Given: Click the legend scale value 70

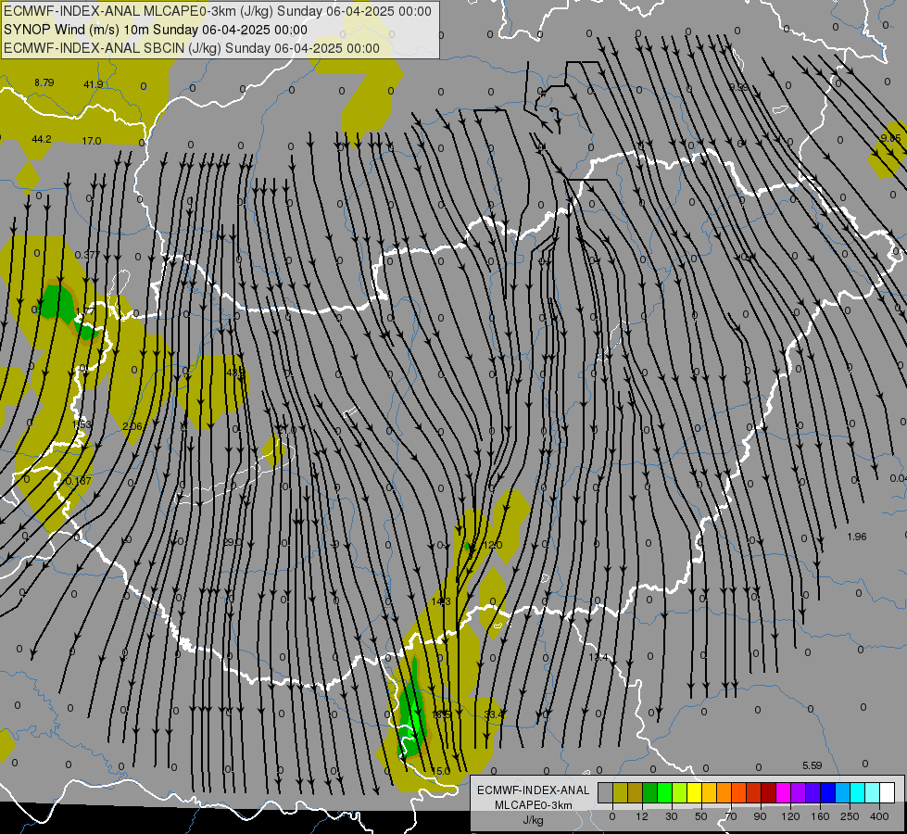Looking at the screenshot, I should coord(731,816).
